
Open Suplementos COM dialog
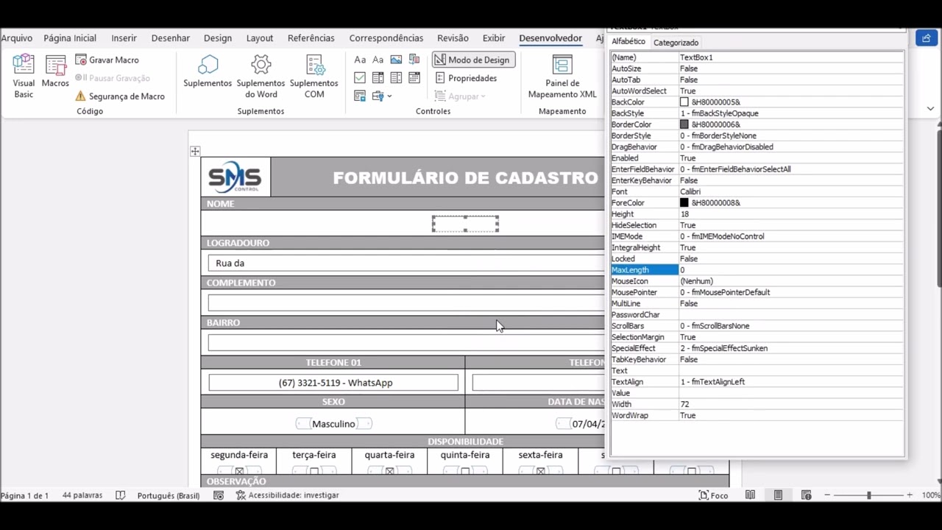[x=314, y=76]
